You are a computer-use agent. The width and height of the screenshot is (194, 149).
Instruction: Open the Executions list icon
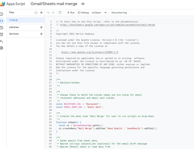[1, 41]
